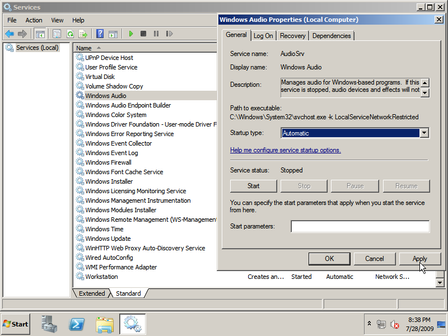This screenshot has height=336, width=448.
Task: Click the network tray icon
Action: (x=381, y=324)
